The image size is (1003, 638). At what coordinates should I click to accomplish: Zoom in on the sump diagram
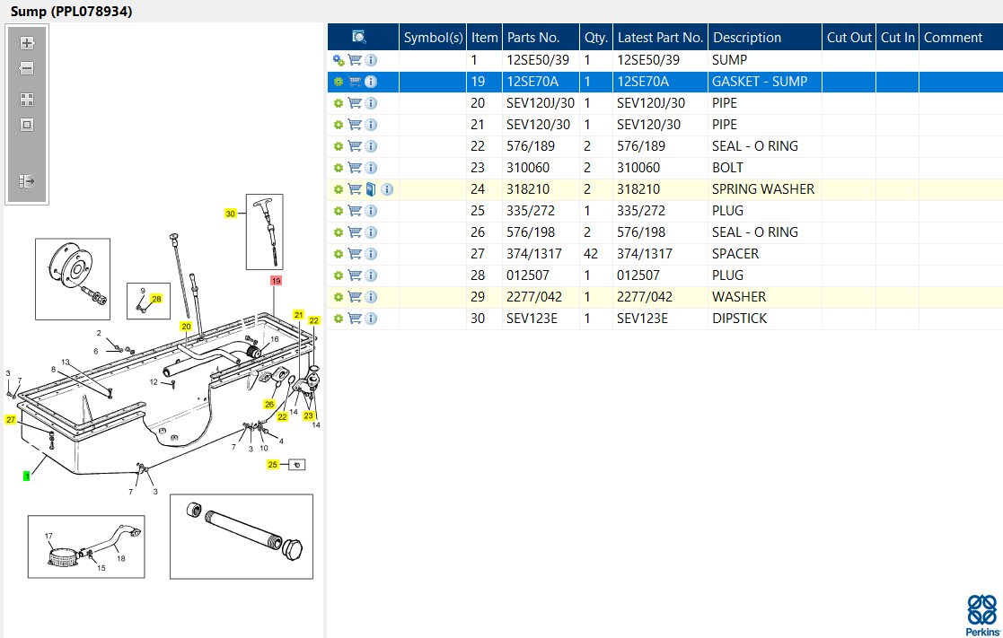click(x=27, y=43)
